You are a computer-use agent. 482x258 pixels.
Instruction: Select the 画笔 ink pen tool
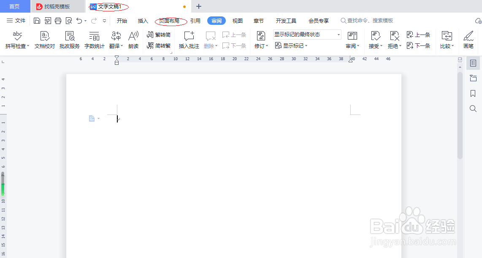468,40
